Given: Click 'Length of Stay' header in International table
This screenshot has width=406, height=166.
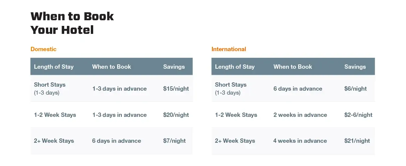Looking at the screenshot, I should coord(235,67).
